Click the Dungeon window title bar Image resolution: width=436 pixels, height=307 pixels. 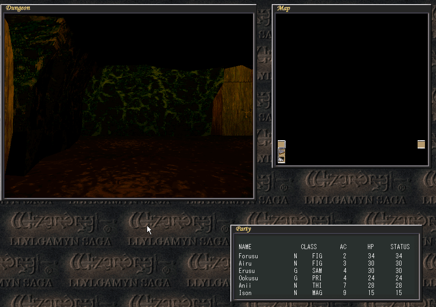[x=128, y=8]
